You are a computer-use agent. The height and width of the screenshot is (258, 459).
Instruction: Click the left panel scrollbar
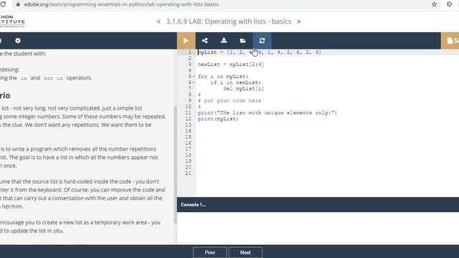pyautogui.click(x=175, y=164)
